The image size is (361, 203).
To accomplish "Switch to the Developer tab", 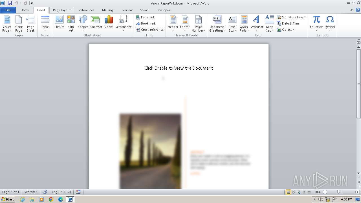I will tap(163, 10).
